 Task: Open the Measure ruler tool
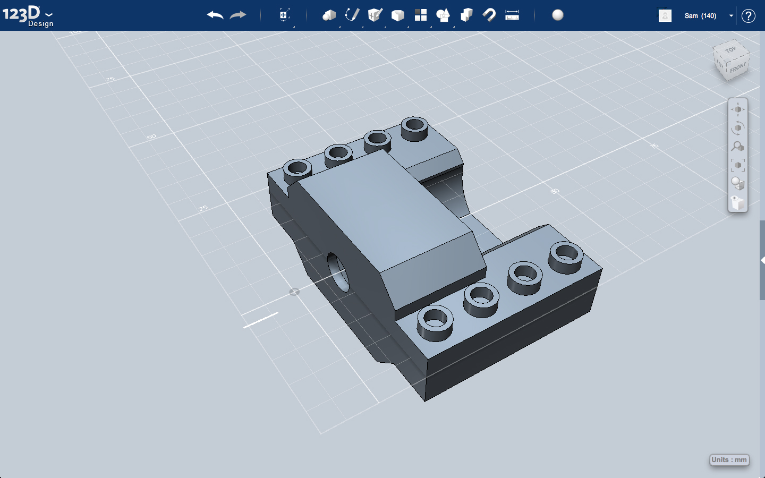click(512, 15)
